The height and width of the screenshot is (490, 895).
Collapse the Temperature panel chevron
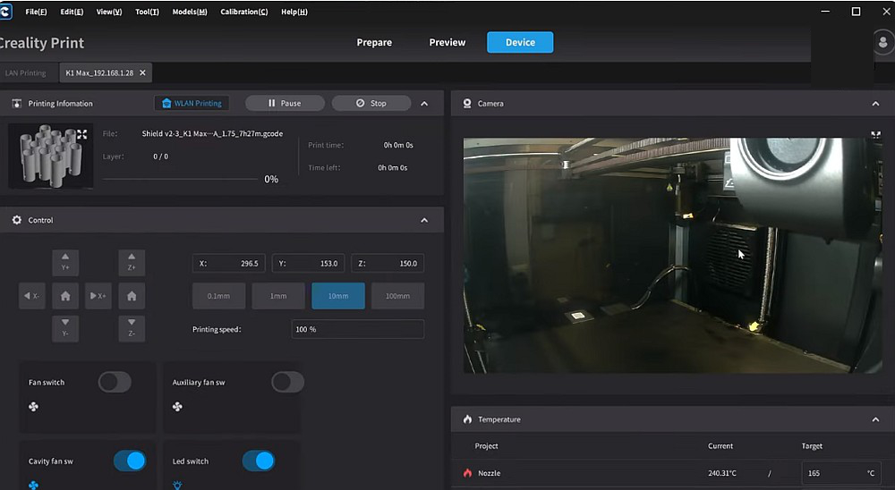[x=875, y=420]
